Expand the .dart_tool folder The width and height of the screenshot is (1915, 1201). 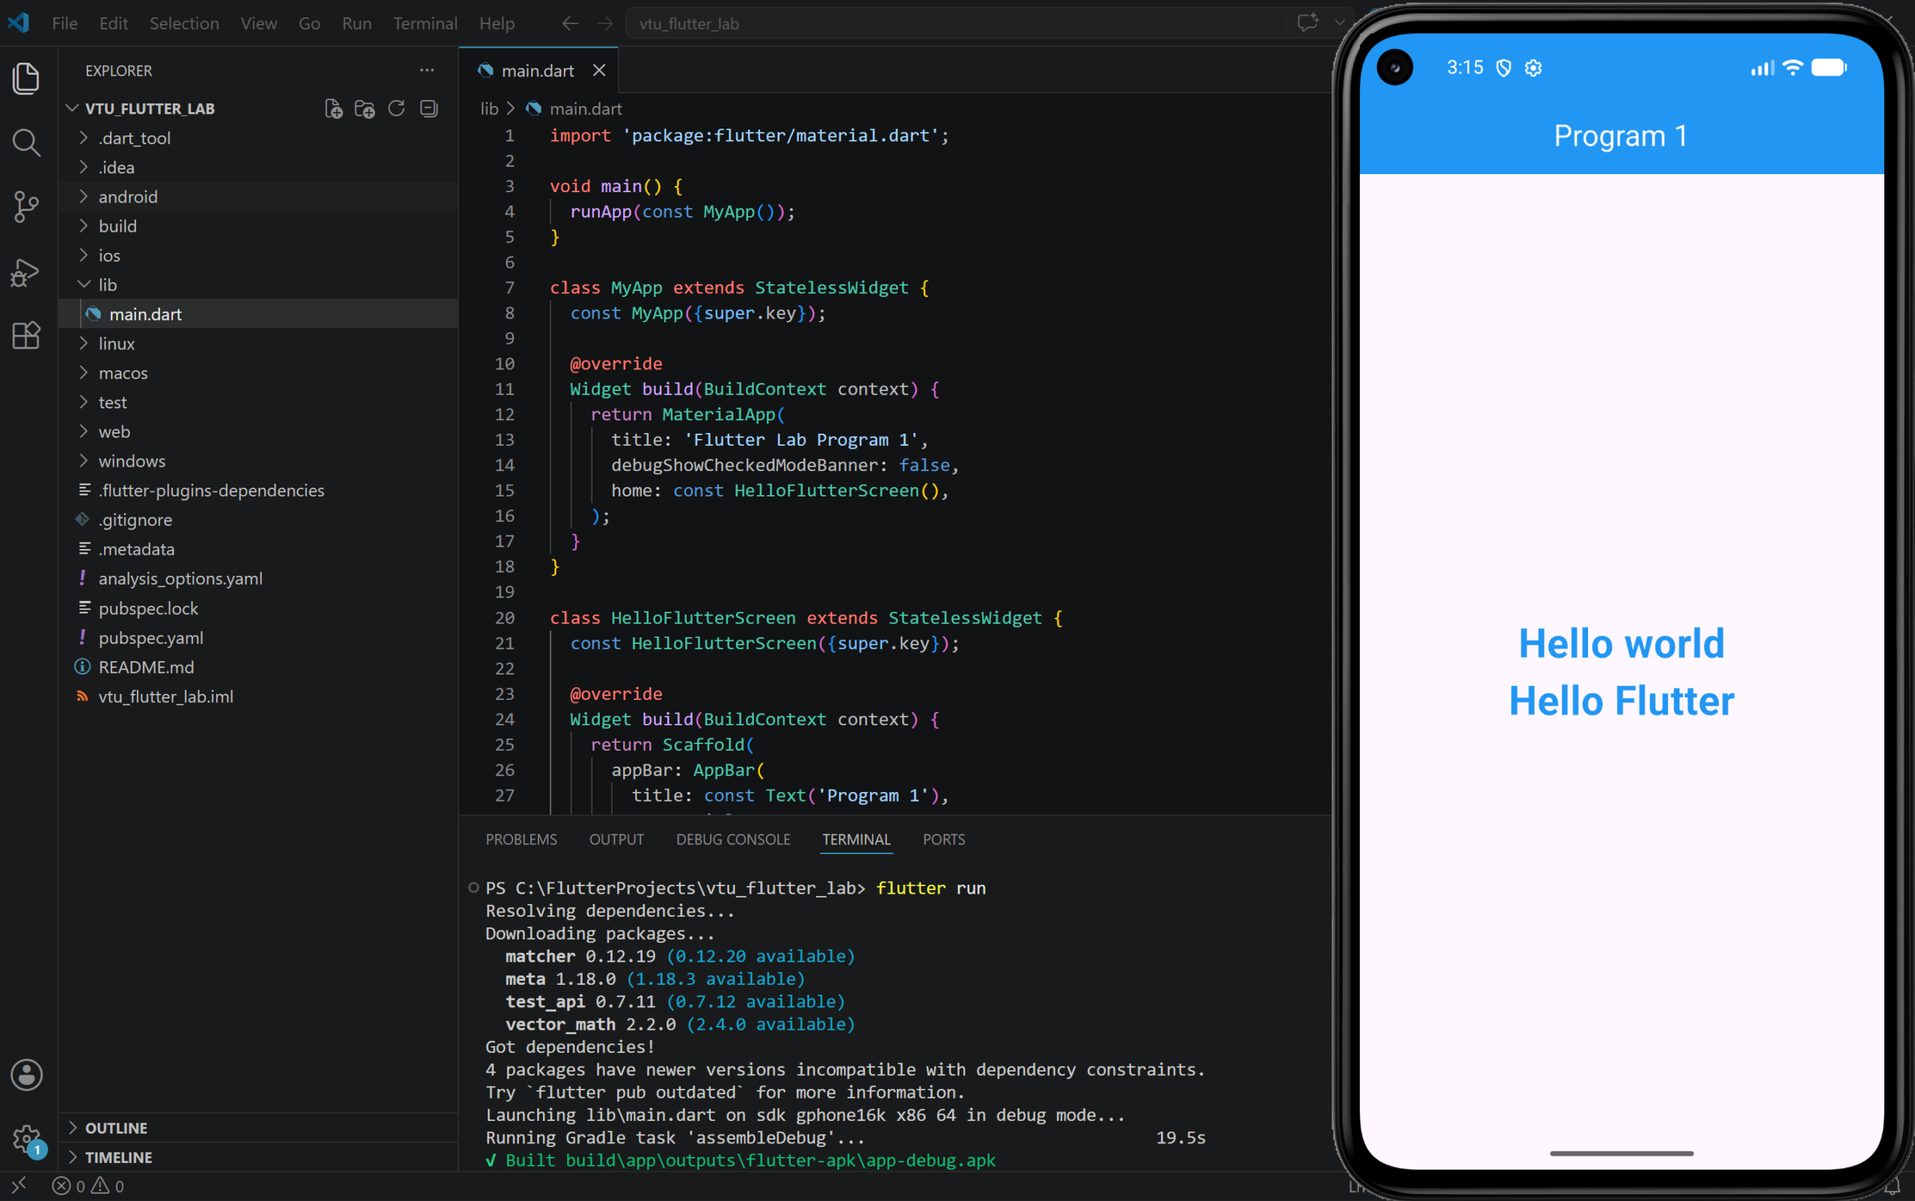point(135,138)
